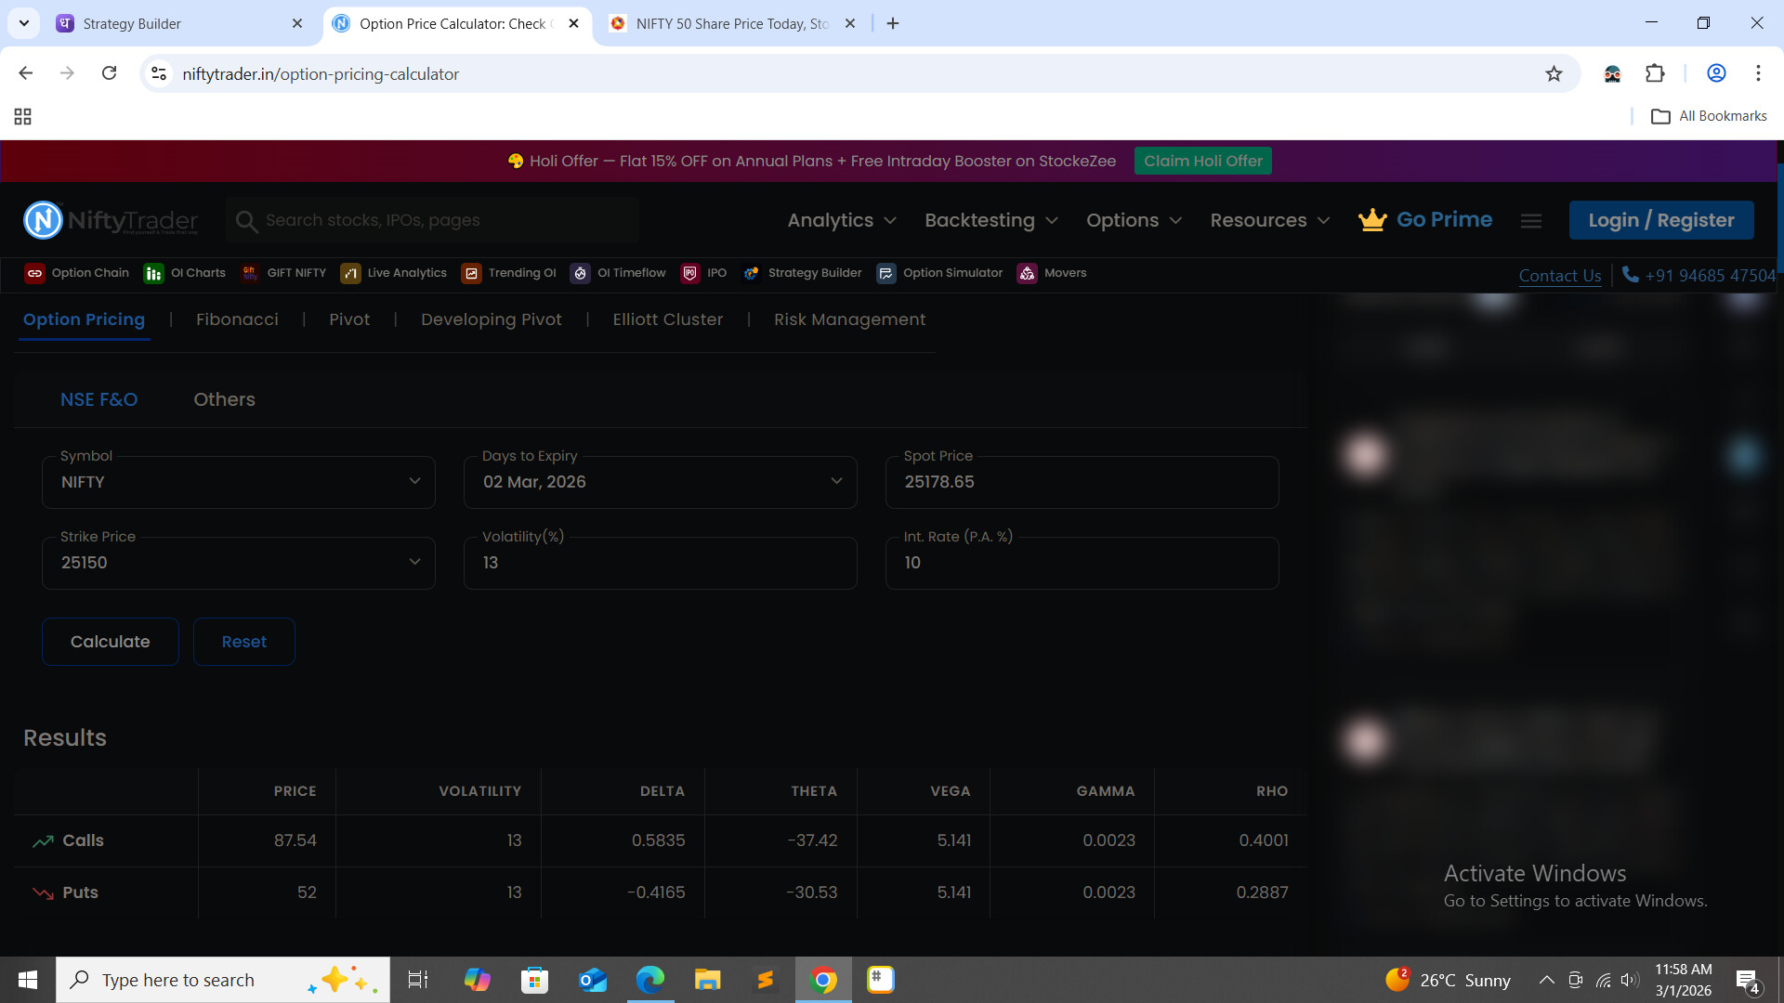The image size is (1784, 1003).
Task: Open Live Analytics shortcut icon
Action: click(x=350, y=273)
